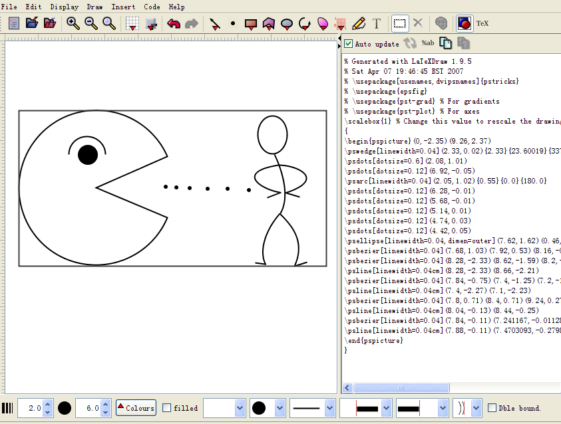
Task: Click the TeX view icon
Action: [x=464, y=23]
